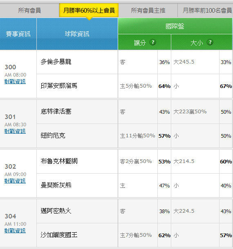Click team name 布魯克林籃網

click(x=59, y=161)
